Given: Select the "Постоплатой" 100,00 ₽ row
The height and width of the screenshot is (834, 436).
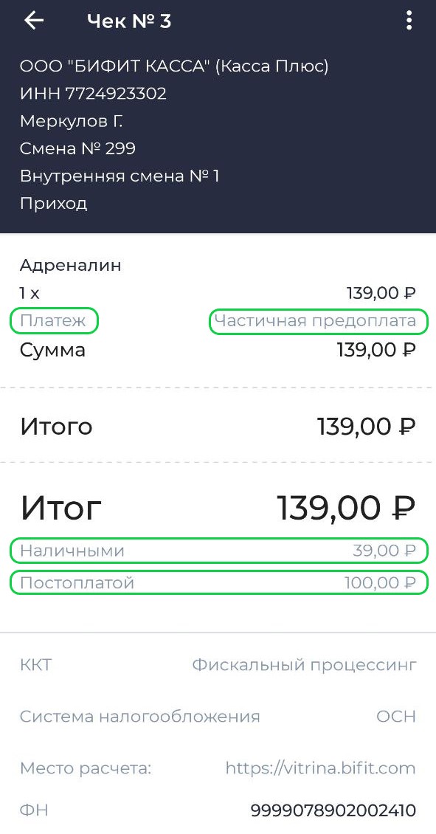Looking at the screenshot, I should (218, 582).
